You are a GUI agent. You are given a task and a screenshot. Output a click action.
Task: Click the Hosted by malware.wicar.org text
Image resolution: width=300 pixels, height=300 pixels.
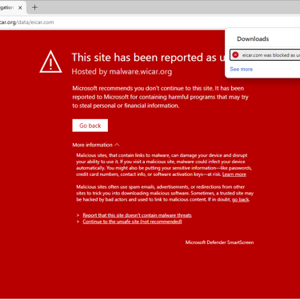[122, 72]
